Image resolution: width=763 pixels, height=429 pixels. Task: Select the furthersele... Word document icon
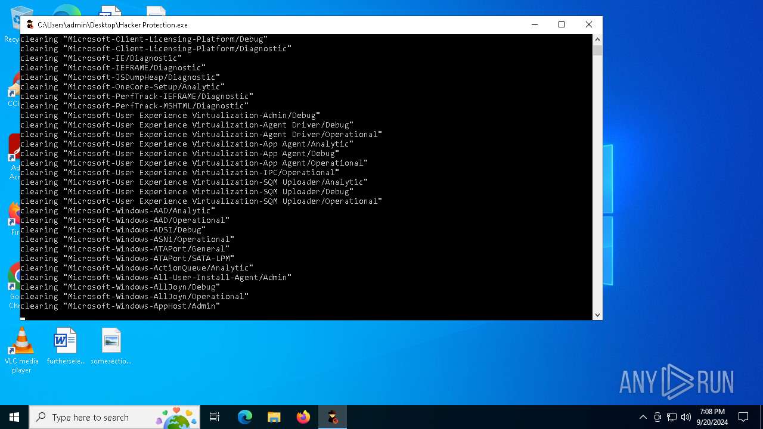point(66,346)
